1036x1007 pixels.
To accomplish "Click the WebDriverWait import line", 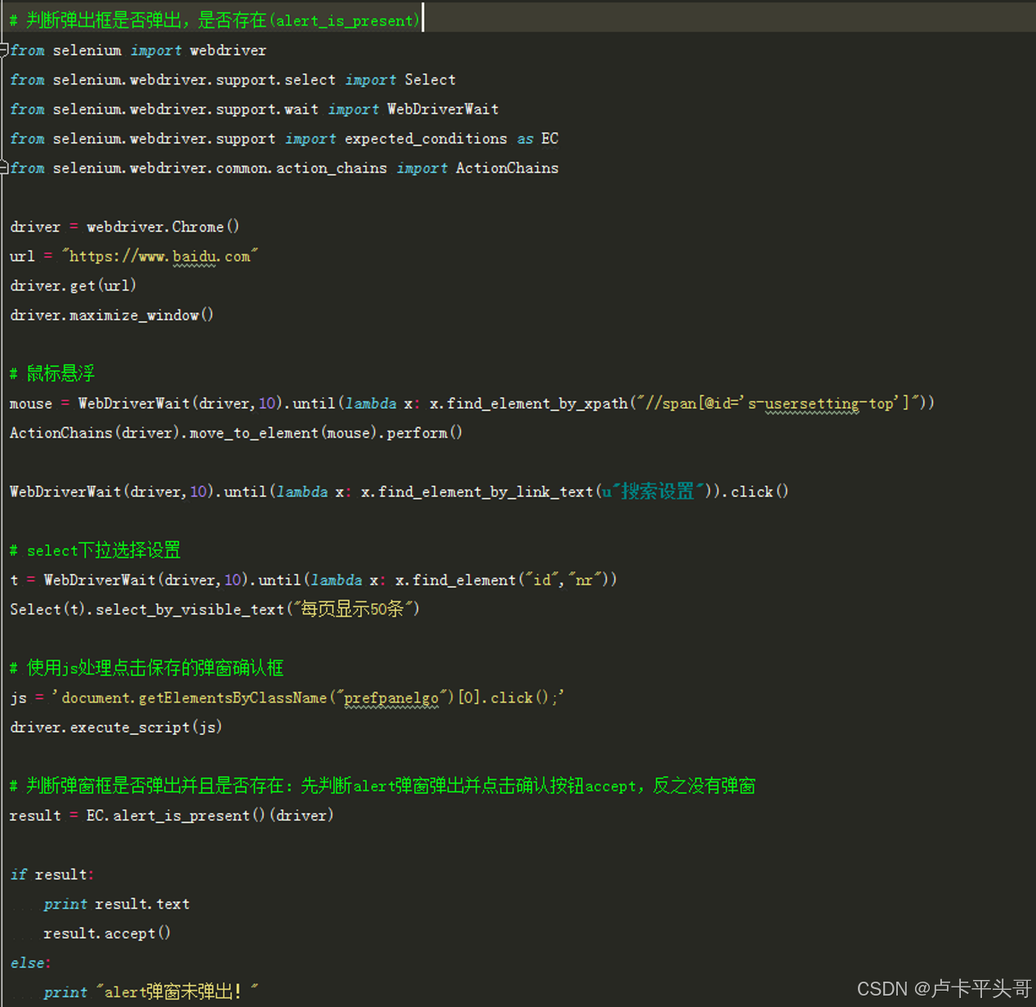I will pyautogui.click(x=254, y=110).
